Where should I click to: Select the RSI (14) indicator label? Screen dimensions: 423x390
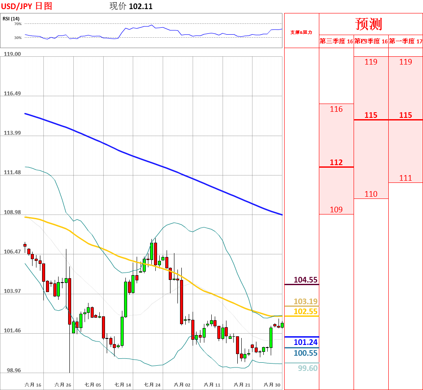(x=11, y=18)
